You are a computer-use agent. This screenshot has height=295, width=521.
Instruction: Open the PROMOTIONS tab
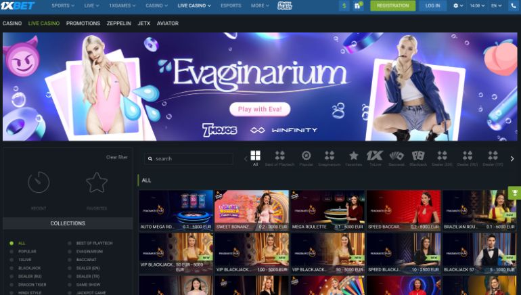coord(83,23)
